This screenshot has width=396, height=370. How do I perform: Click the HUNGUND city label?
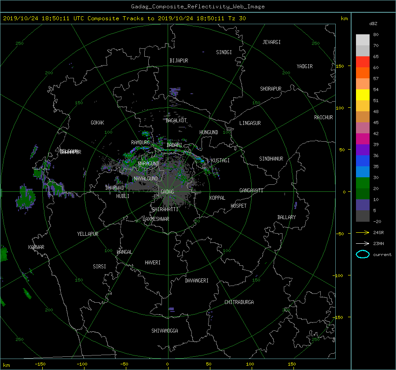point(209,132)
